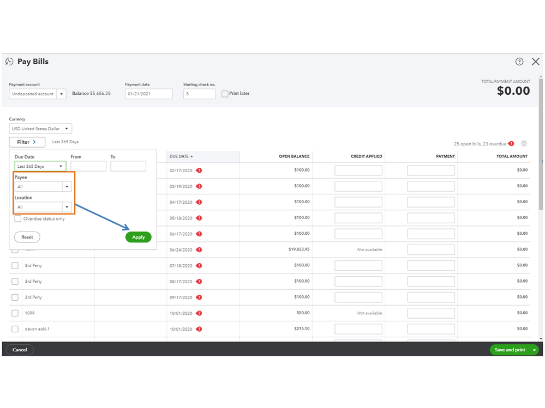Click Not available text for 06/24/2020 bill
The image size is (545, 408).
tap(369, 250)
